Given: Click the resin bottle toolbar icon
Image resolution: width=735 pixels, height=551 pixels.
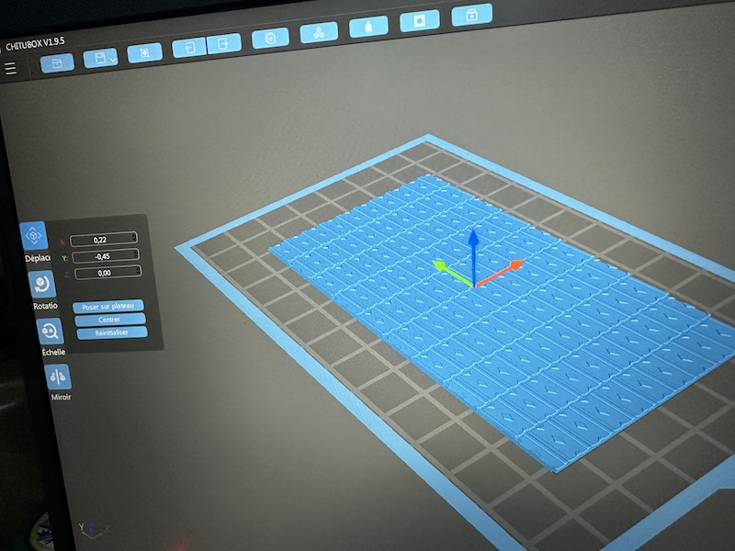Looking at the screenshot, I should (368, 27).
